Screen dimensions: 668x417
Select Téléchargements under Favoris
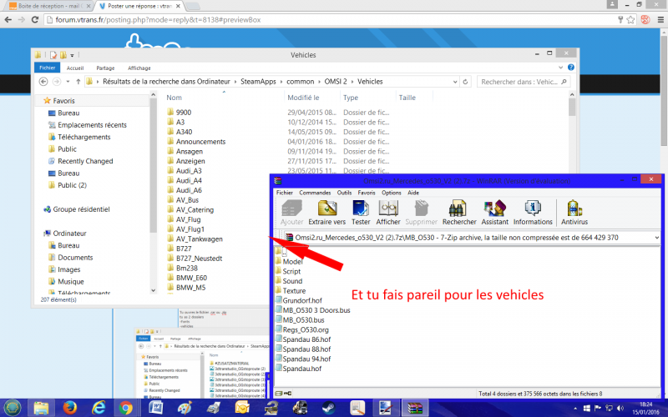(x=84, y=137)
